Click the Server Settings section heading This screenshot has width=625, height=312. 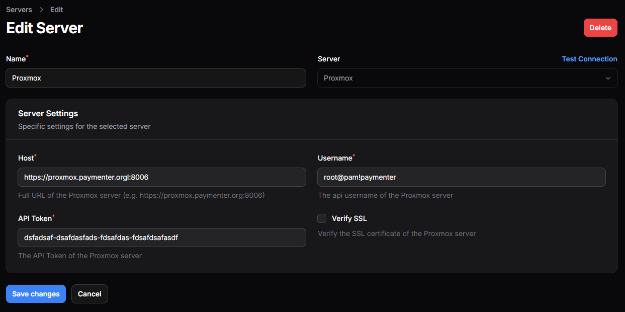(48, 114)
